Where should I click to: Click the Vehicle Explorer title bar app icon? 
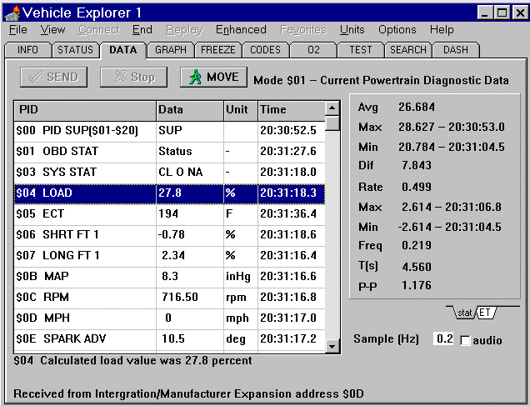pos(12,12)
